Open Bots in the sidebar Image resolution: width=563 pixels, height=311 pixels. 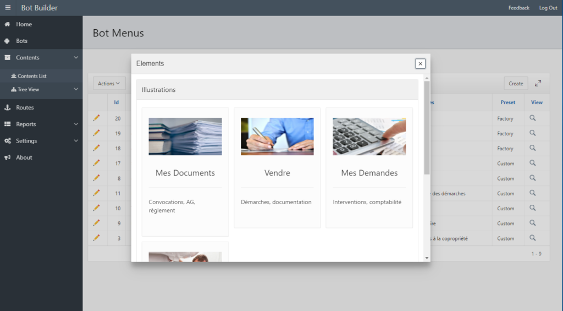21,41
